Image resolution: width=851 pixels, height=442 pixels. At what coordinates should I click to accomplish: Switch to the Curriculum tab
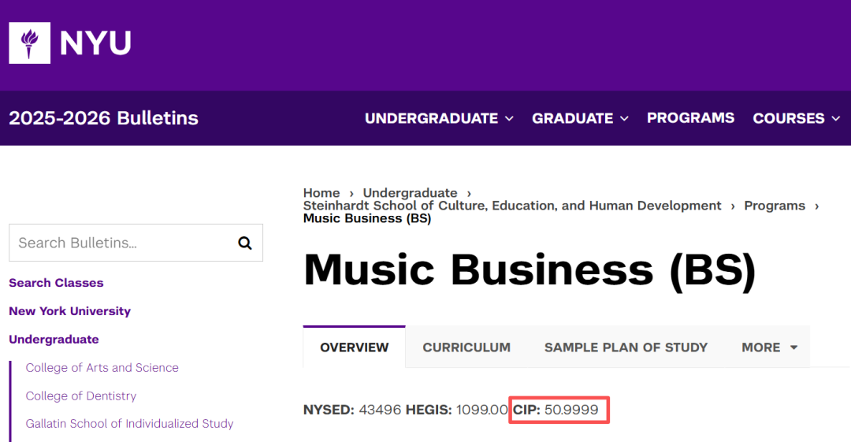pos(466,347)
